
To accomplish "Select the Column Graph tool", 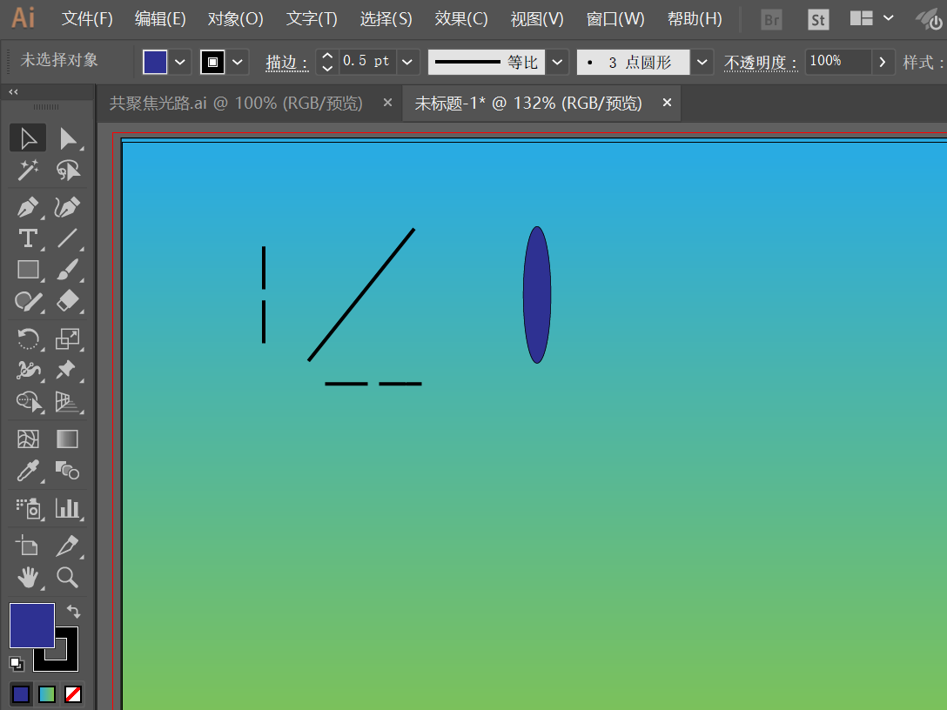I will click(x=68, y=508).
